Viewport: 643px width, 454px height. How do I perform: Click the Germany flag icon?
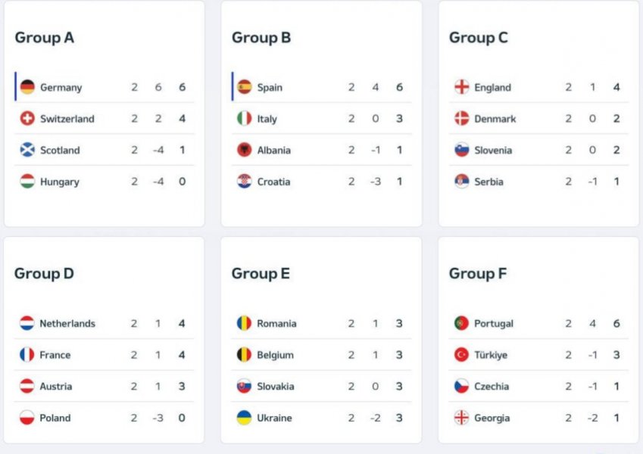(x=27, y=87)
